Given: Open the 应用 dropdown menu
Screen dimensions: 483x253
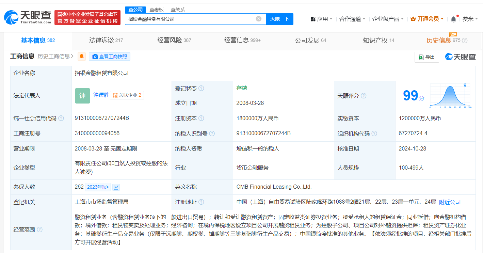Looking at the screenshot, I should (322, 19).
